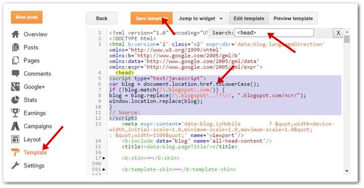This screenshot has width=364, height=188.
Task: Click the Overview house icon
Action: coord(15,34)
